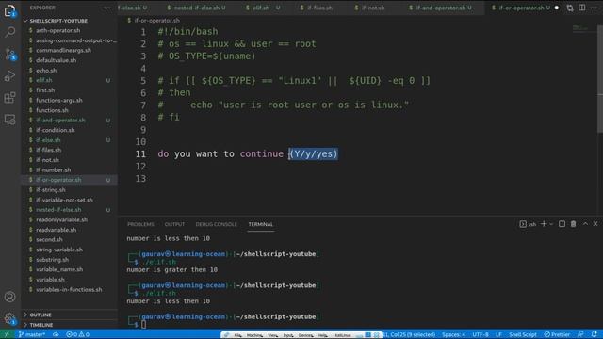Open the Run and Debug view

(x=10, y=75)
